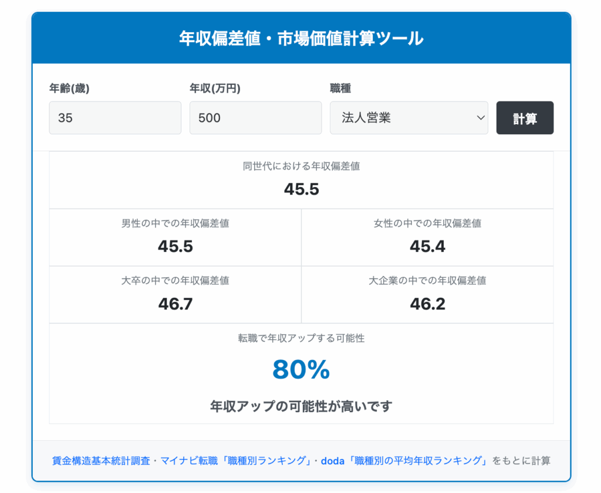This screenshot has width=601, height=493.
Task: Click the 男性の中での年収偏差値 result cell
Action: [175, 237]
